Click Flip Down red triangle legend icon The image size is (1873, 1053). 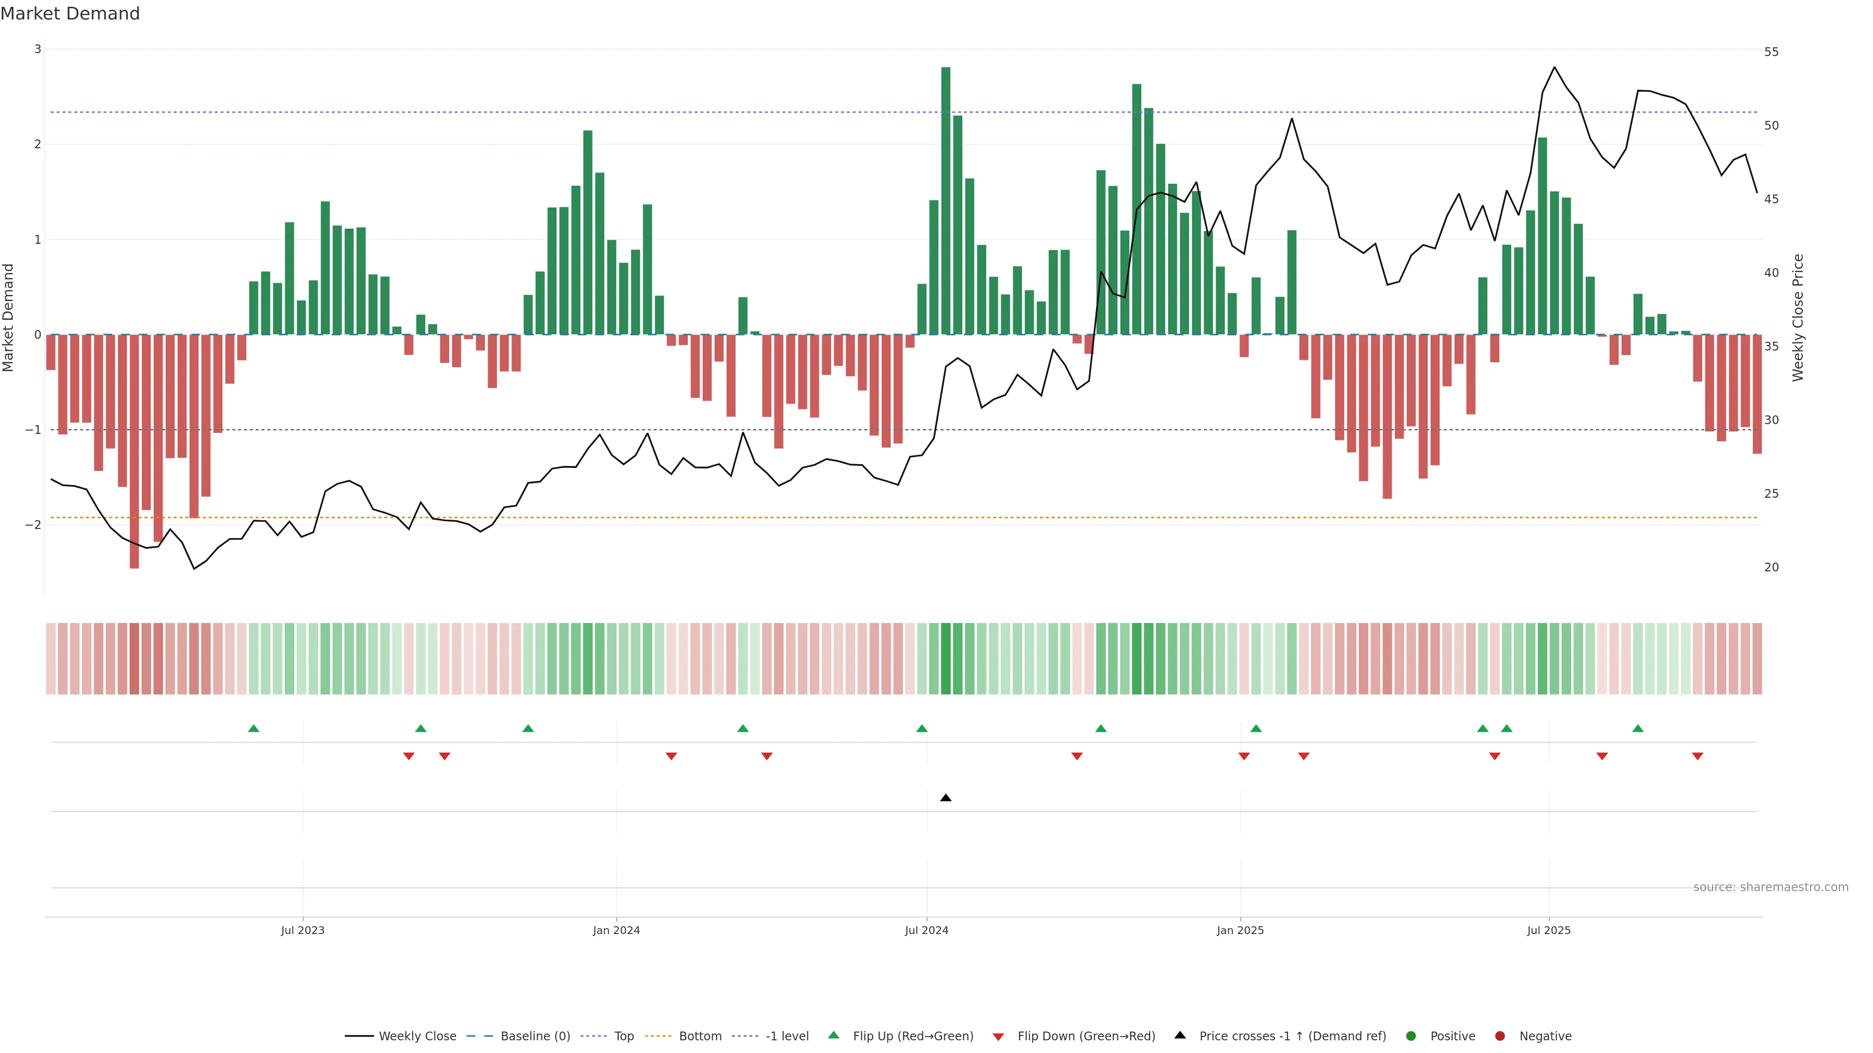[998, 1036]
